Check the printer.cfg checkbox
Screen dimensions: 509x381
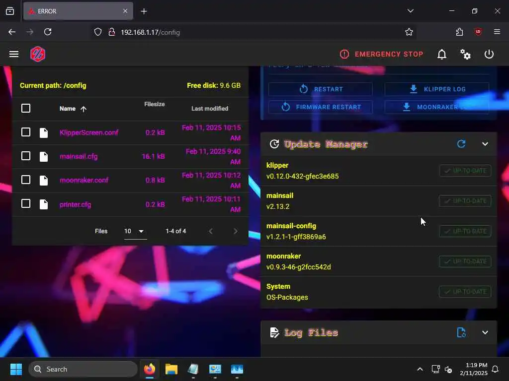click(26, 204)
